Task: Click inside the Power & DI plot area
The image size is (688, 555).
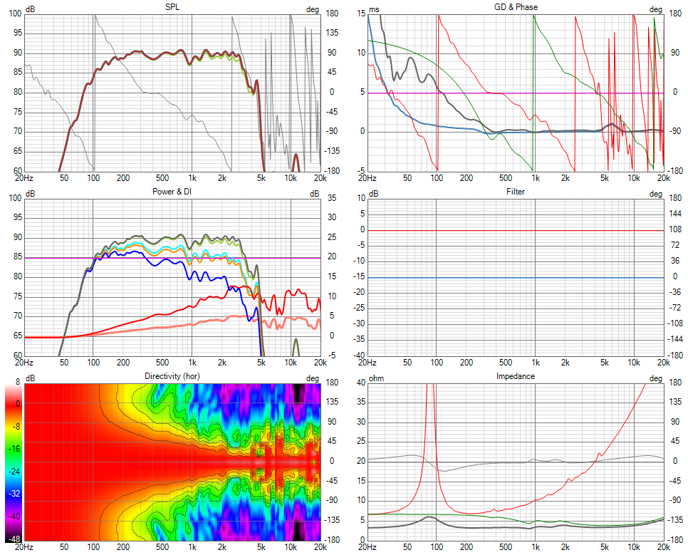Action: (x=172, y=277)
